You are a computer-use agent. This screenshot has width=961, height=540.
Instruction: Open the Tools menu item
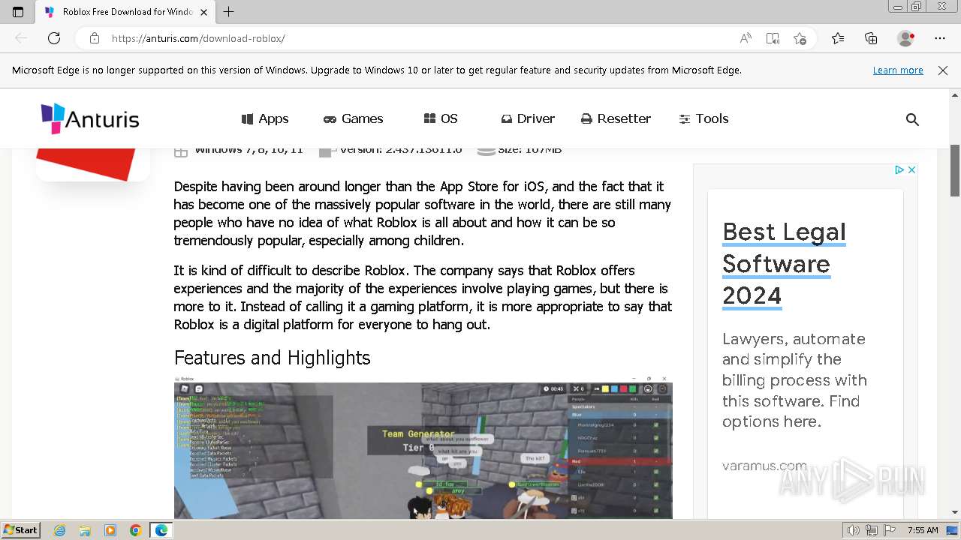[x=703, y=118]
